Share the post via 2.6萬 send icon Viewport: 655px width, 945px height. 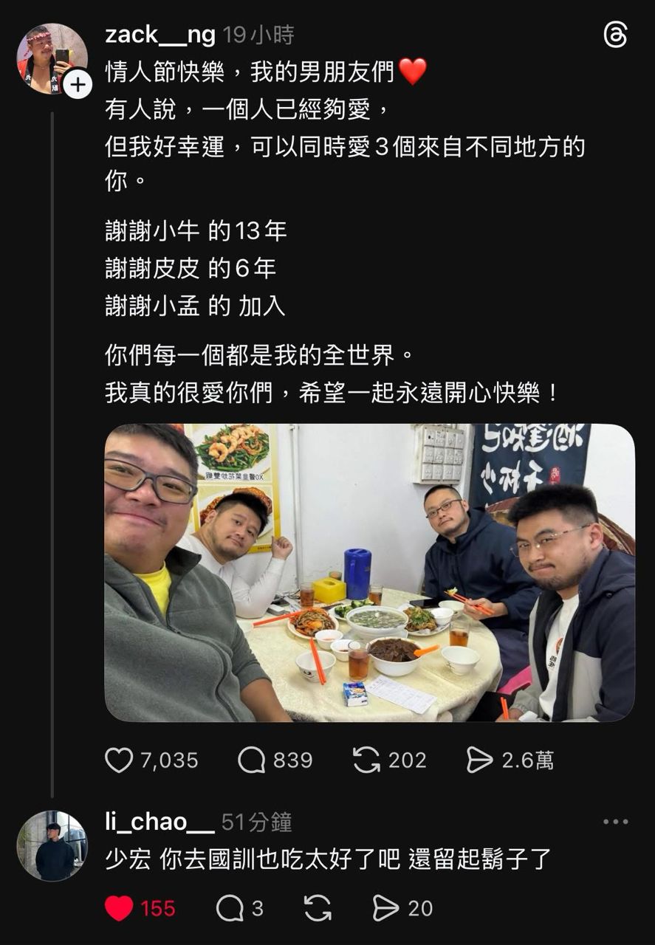tap(480, 760)
